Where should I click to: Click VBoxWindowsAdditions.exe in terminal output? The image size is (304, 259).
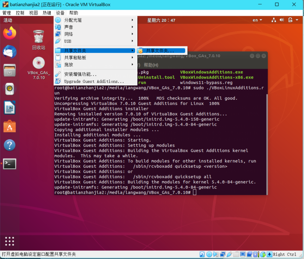coord(211,72)
